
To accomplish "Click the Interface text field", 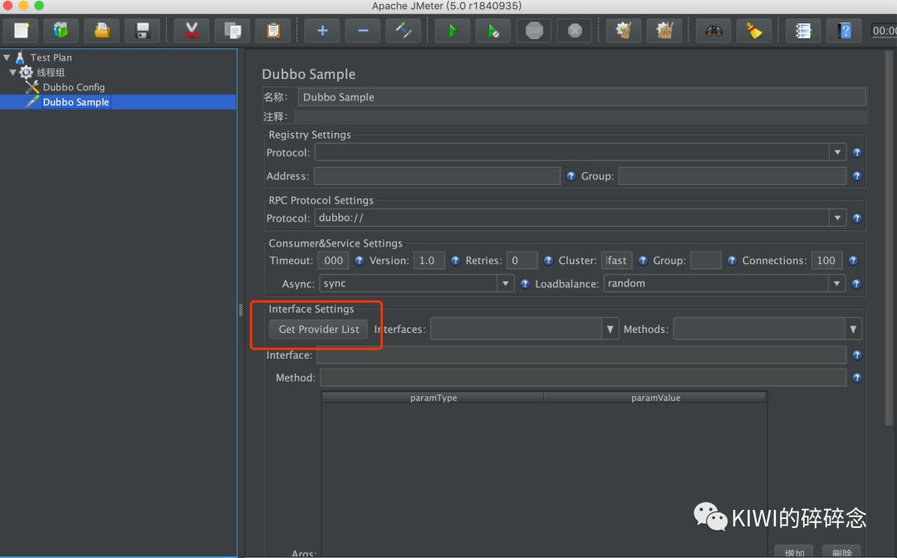I will pos(581,355).
